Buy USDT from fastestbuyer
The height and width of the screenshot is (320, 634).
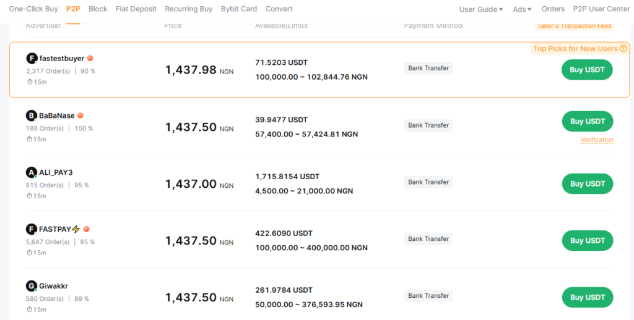tap(587, 70)
